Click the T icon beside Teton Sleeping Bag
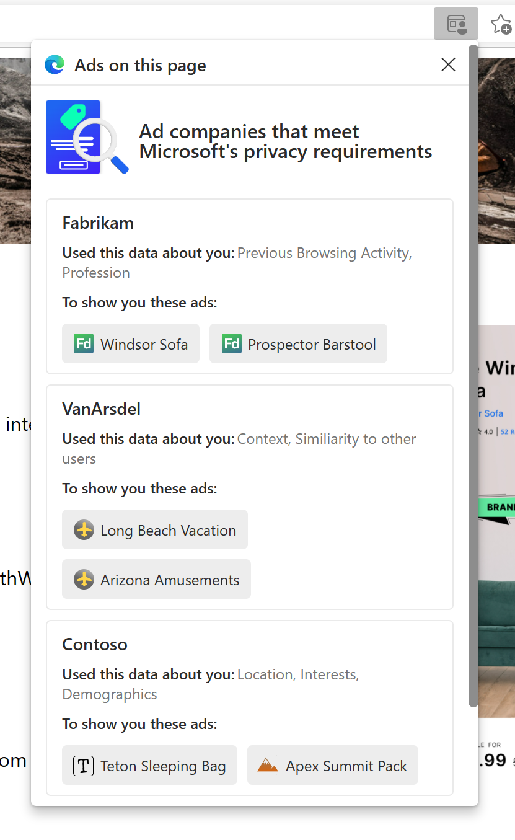 pos(84,766)
